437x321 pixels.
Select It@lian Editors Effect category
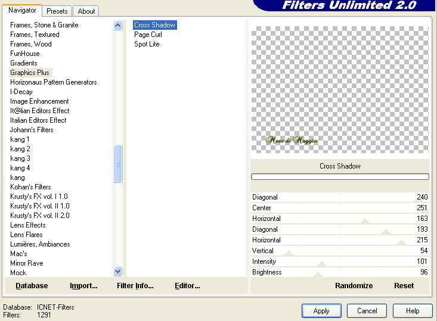pos(39,111)
